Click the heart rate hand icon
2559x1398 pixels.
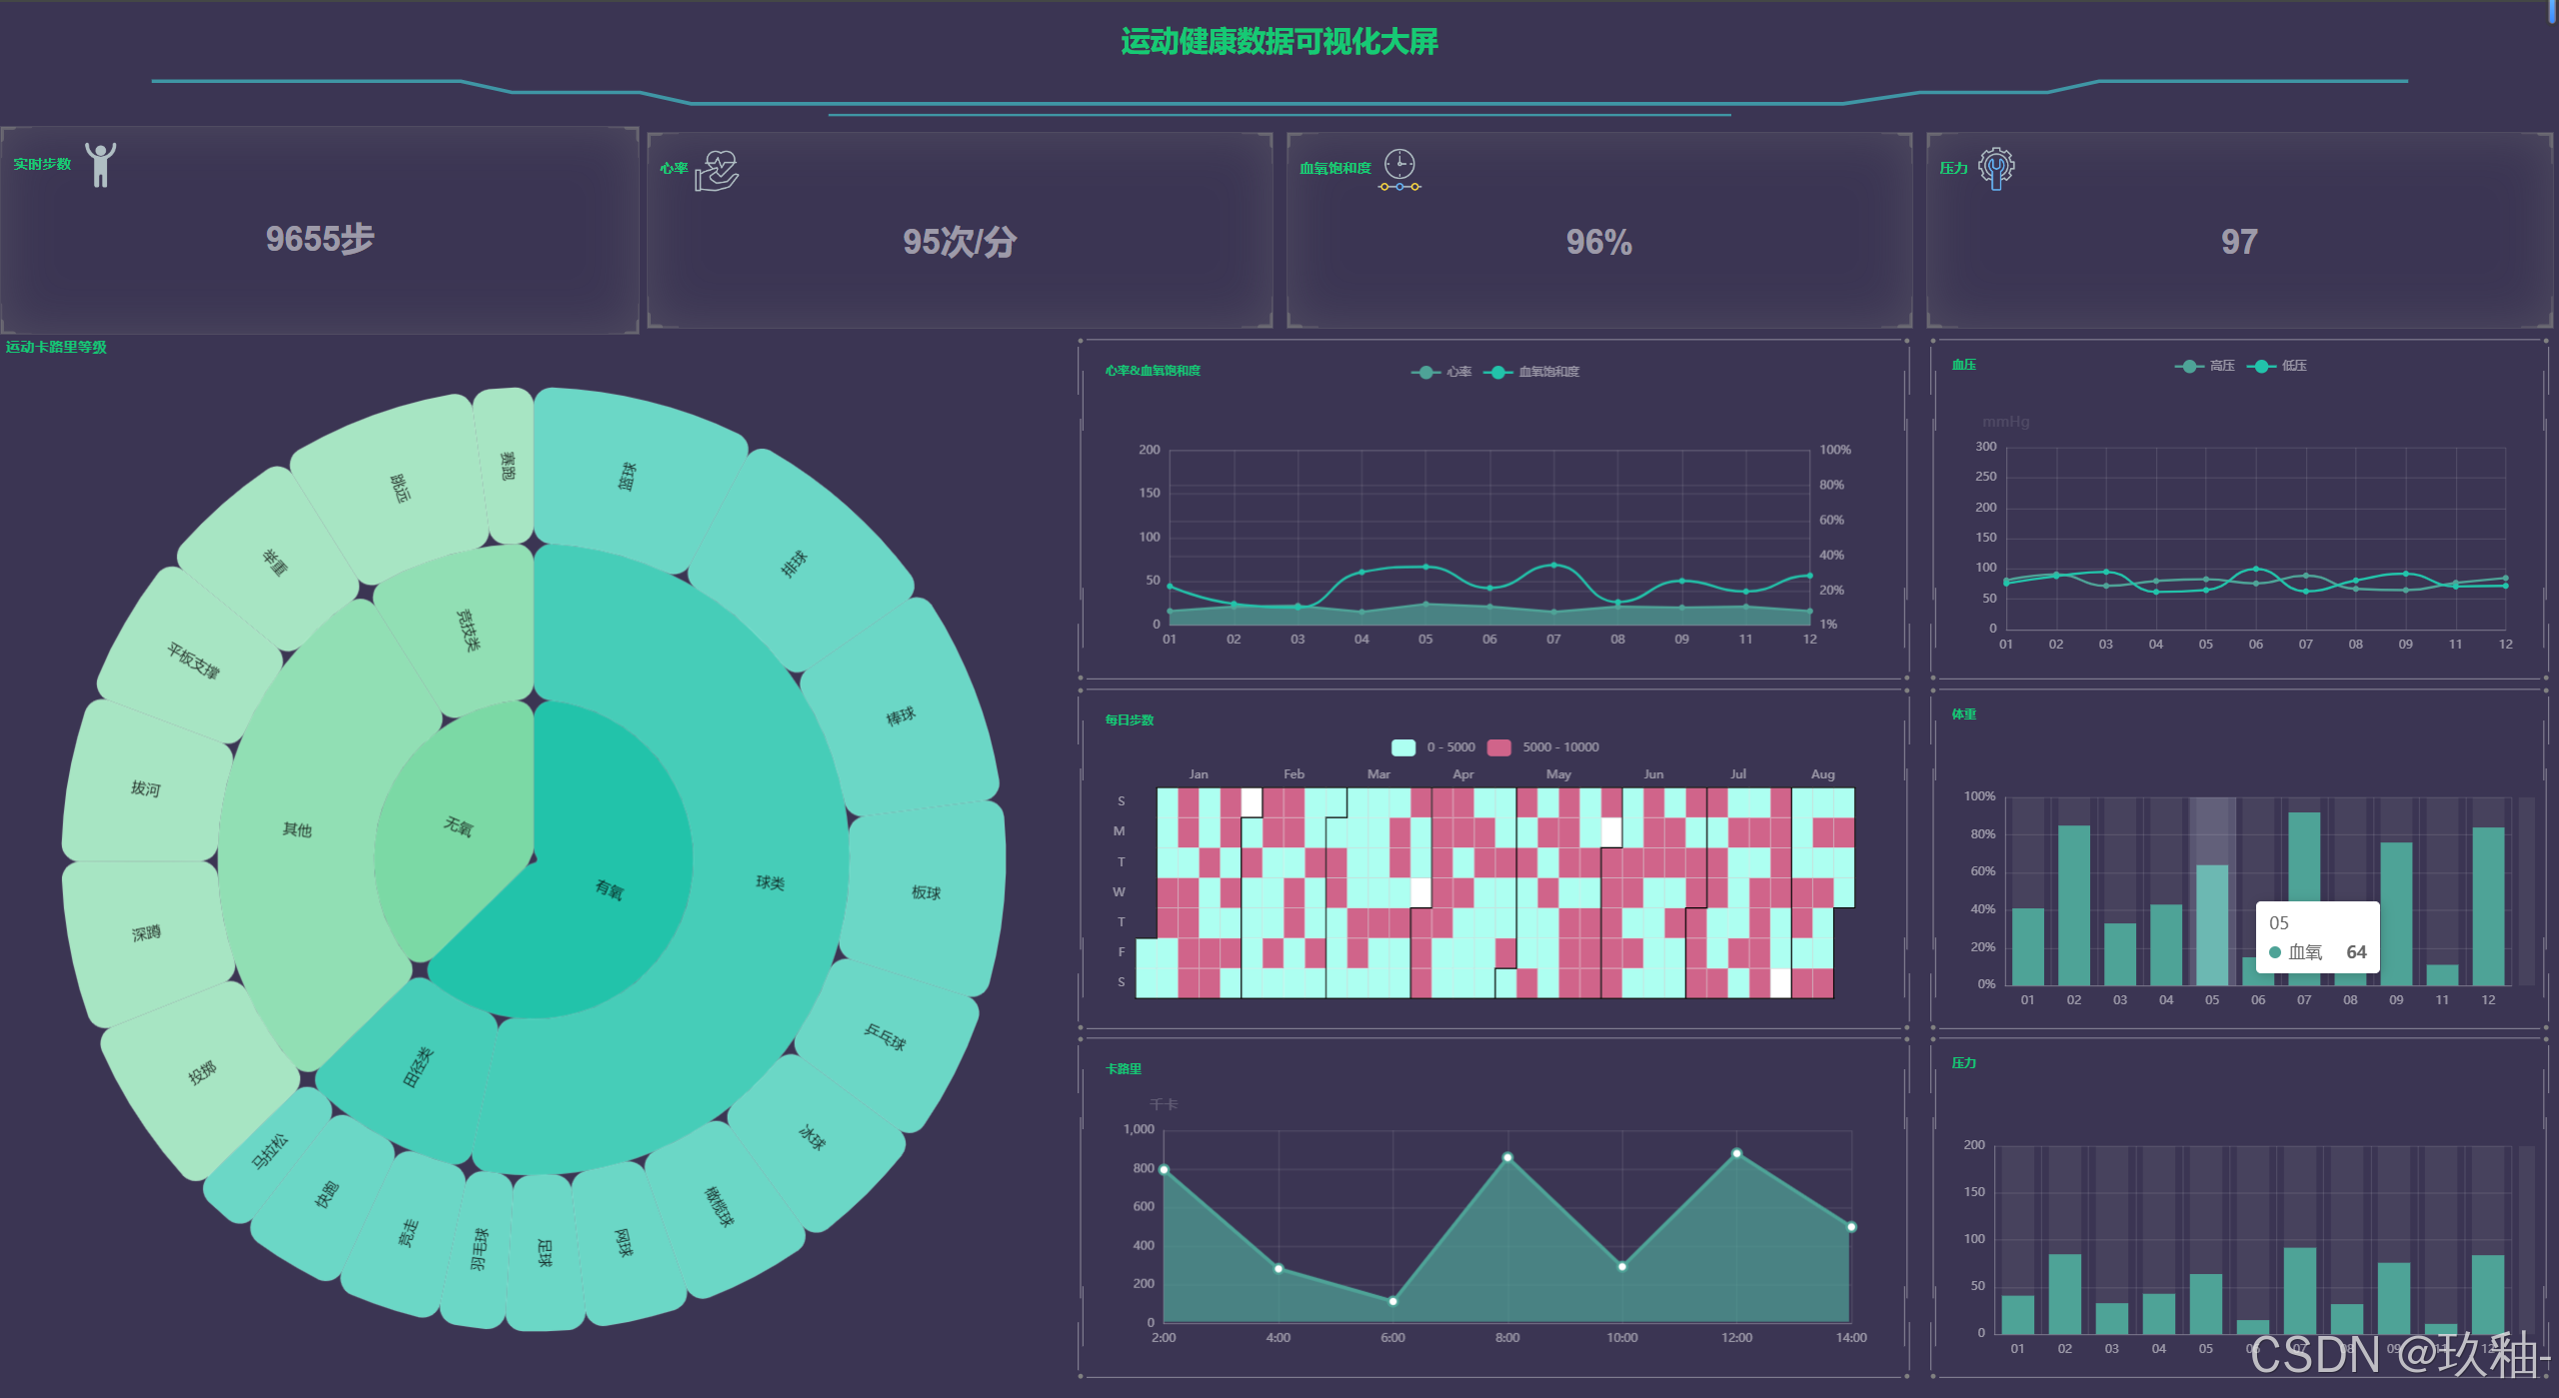pyautogui.click(x=717, y=170)
